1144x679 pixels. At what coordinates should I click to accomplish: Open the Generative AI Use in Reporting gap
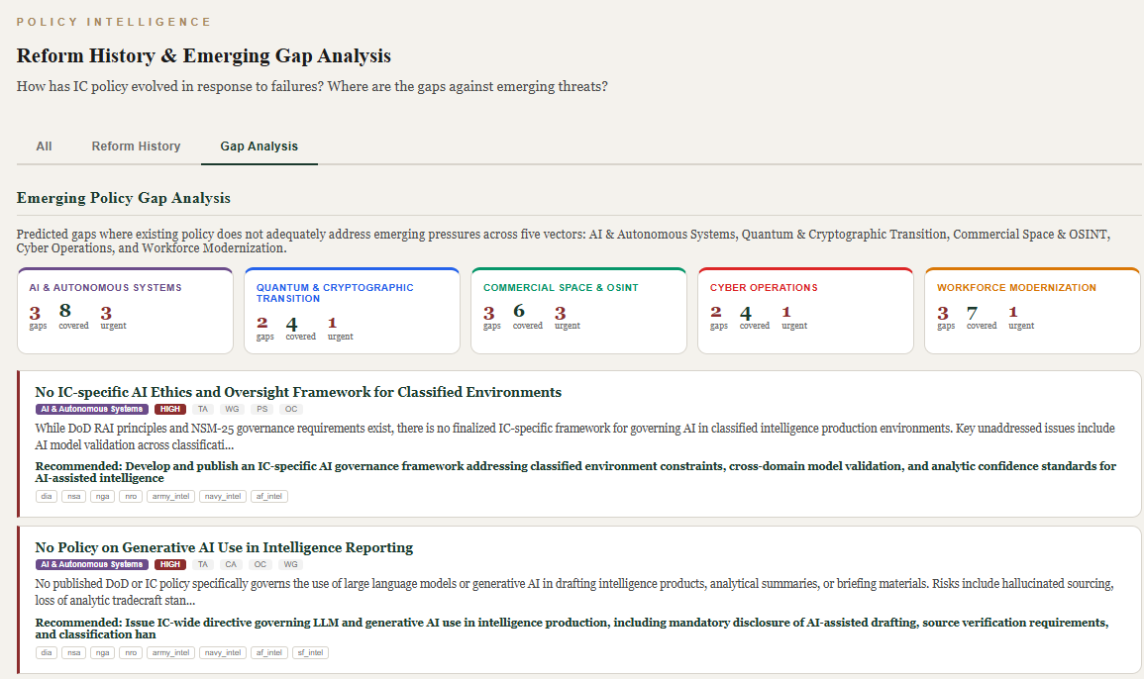[224, 547]
